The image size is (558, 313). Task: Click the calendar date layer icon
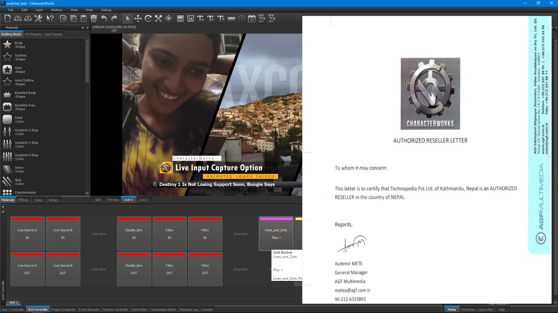pos(252,19)
